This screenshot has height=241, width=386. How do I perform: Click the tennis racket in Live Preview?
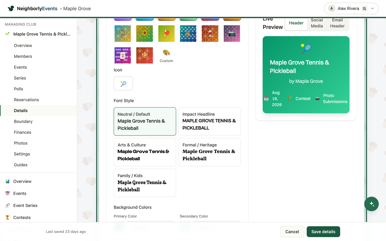(306, 49)
